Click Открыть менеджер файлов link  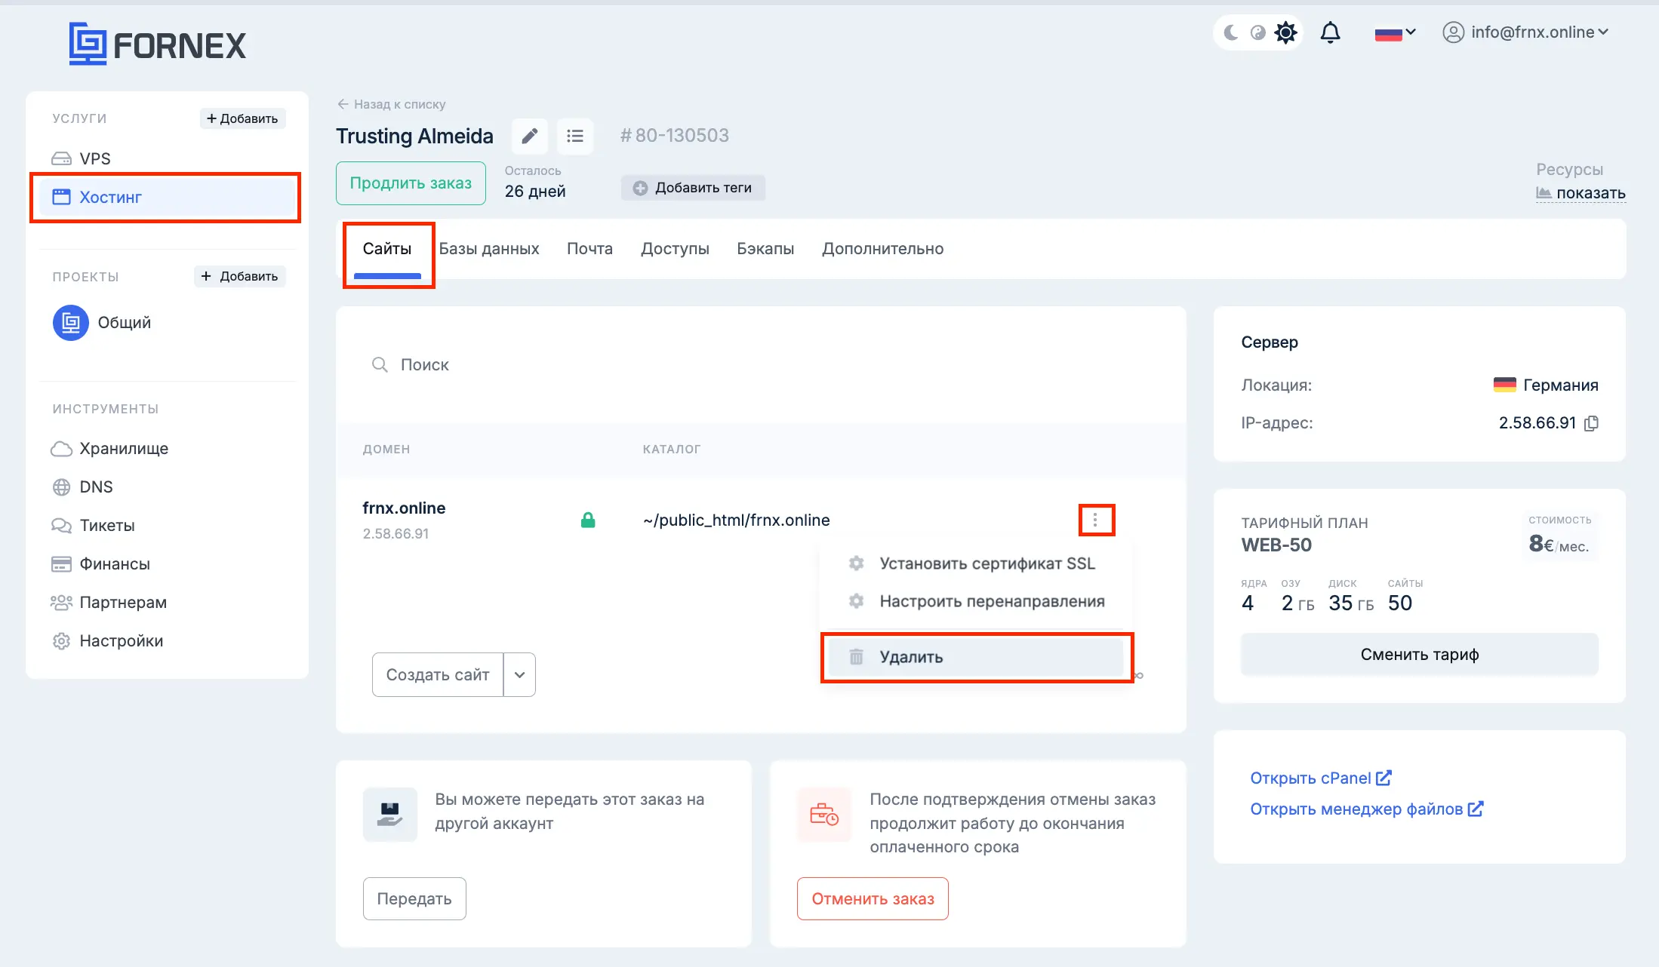[x=1366, y=809]
